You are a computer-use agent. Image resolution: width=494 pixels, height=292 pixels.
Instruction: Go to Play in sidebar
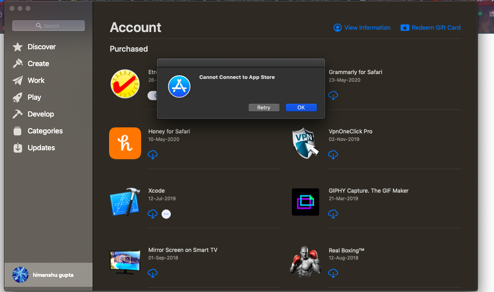point(34,97)
